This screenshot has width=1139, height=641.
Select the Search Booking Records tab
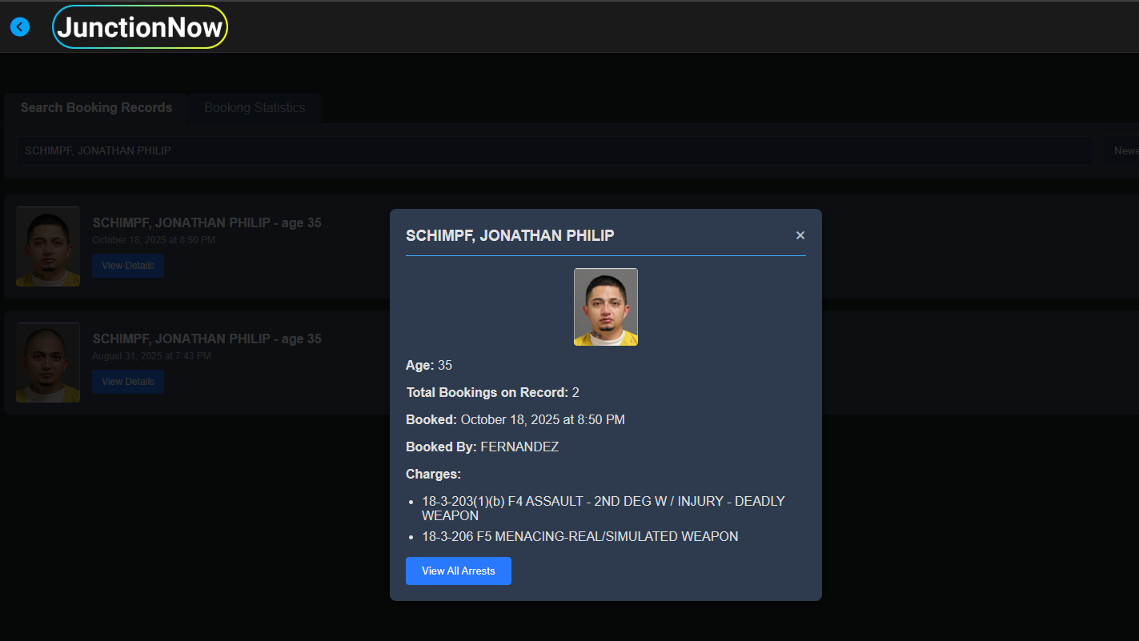96,108
